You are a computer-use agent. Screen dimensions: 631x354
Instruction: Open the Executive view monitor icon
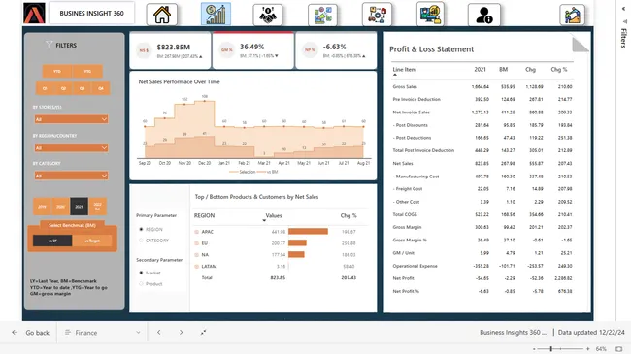pos(430,15)
